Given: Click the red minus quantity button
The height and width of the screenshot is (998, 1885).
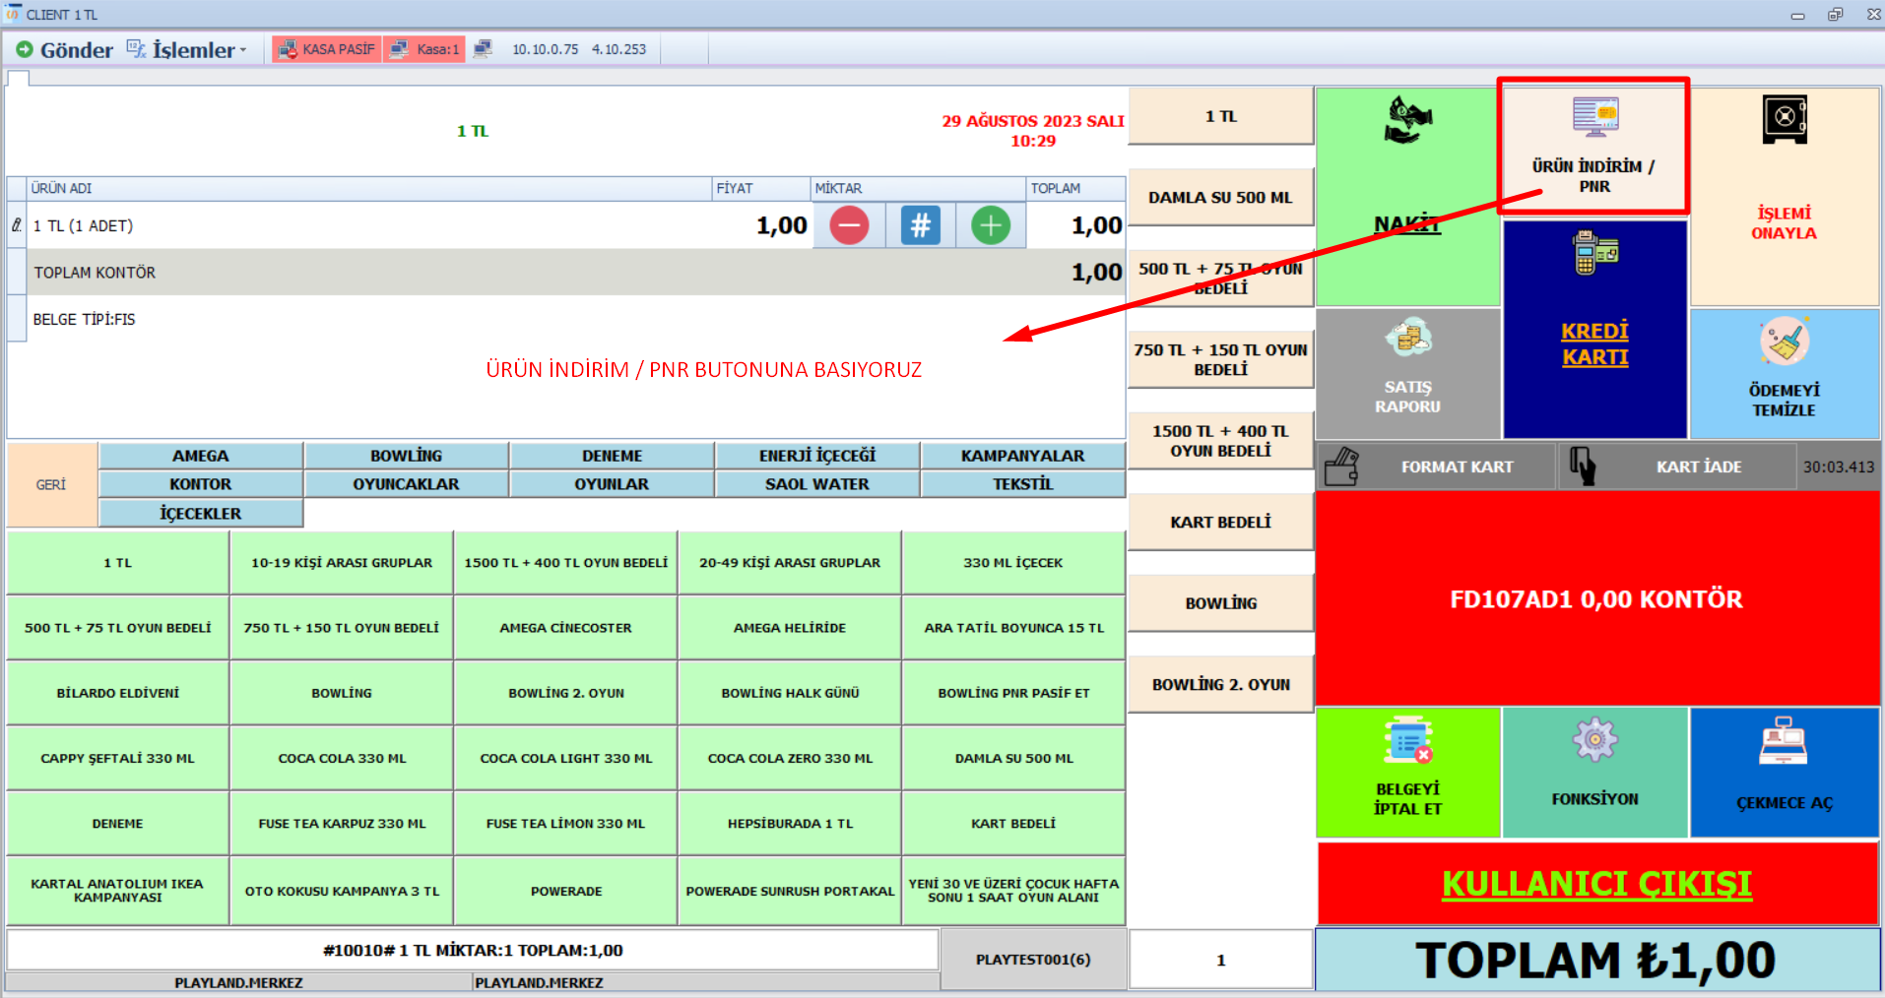Looking at the screenshot, I should (849, 225).
